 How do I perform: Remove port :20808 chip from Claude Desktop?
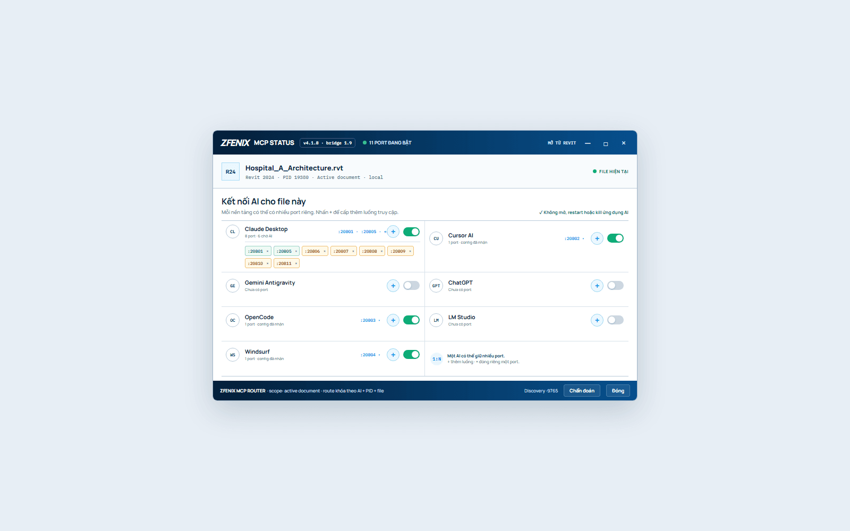(x=381, y=251)
